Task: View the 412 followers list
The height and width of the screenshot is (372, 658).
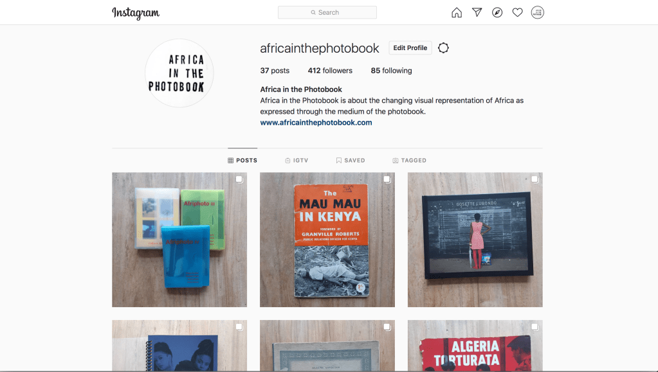Action: point(330,71)
